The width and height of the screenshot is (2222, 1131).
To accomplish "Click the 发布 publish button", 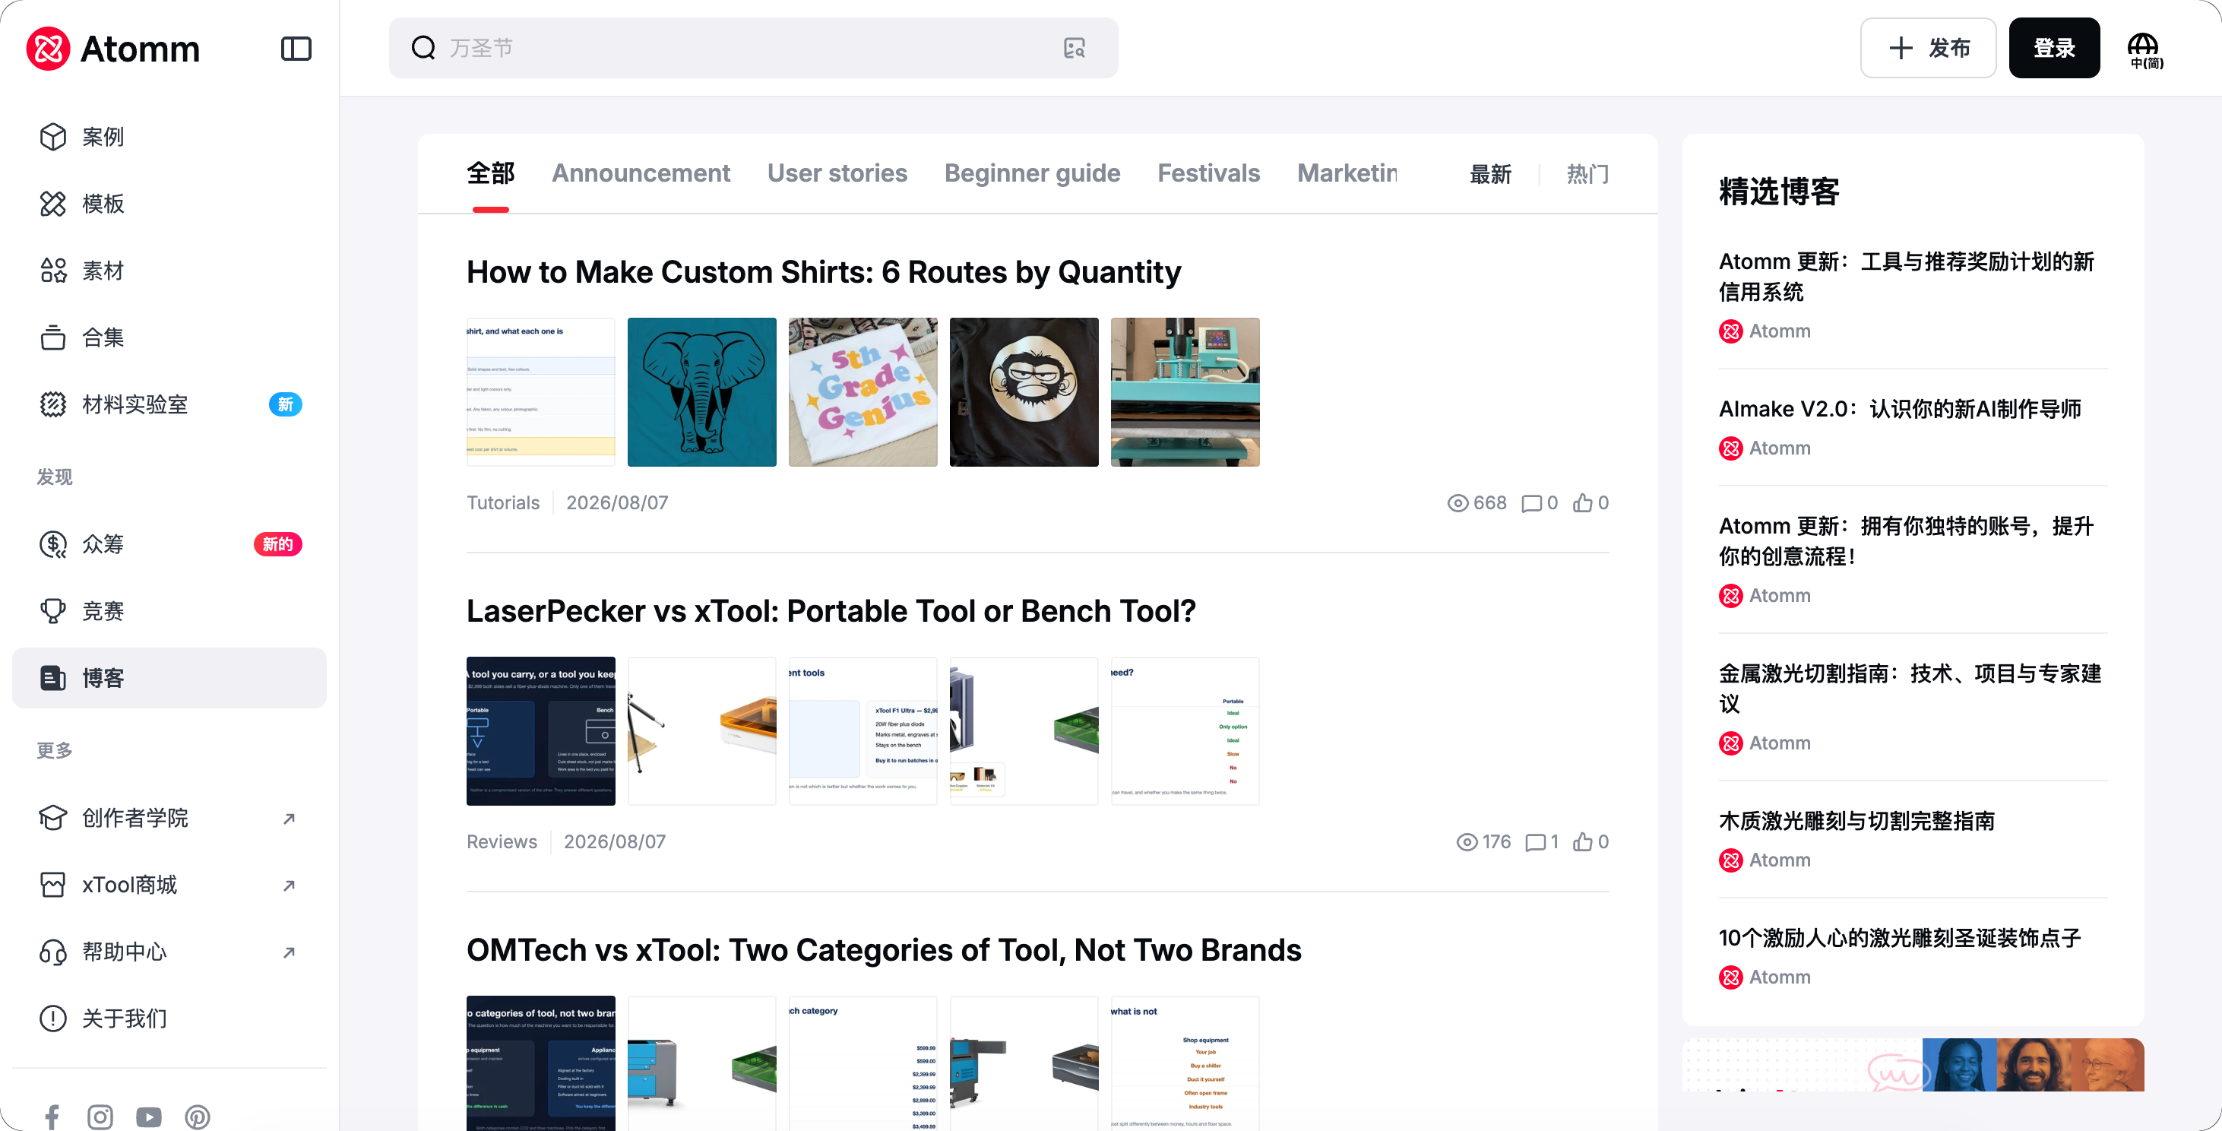I will [x=1928, y=49].
